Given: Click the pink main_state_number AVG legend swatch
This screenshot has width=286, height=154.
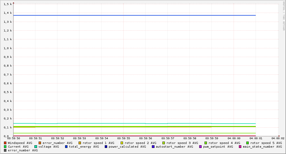Looking at the screenshot, I should tap(240, 147).
